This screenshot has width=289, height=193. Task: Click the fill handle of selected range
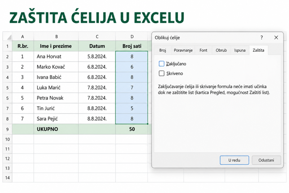148,124
